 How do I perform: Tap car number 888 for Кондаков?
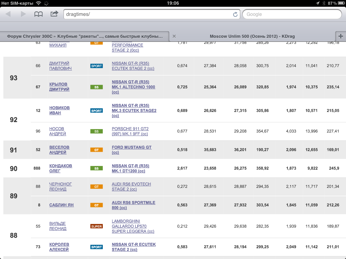coord(37,168)
